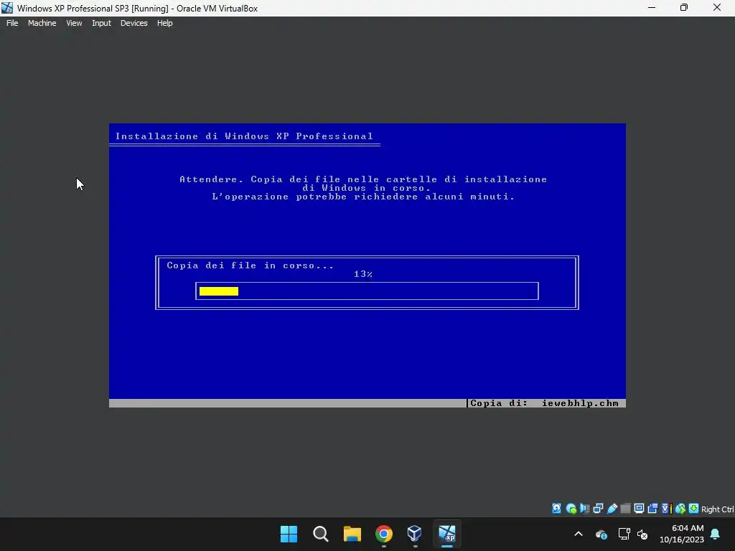The width and height of the screenshot is (735, 551).
Task: Click the 'Attendere. Copia dei file' message line
Action: tap(363, 179)
